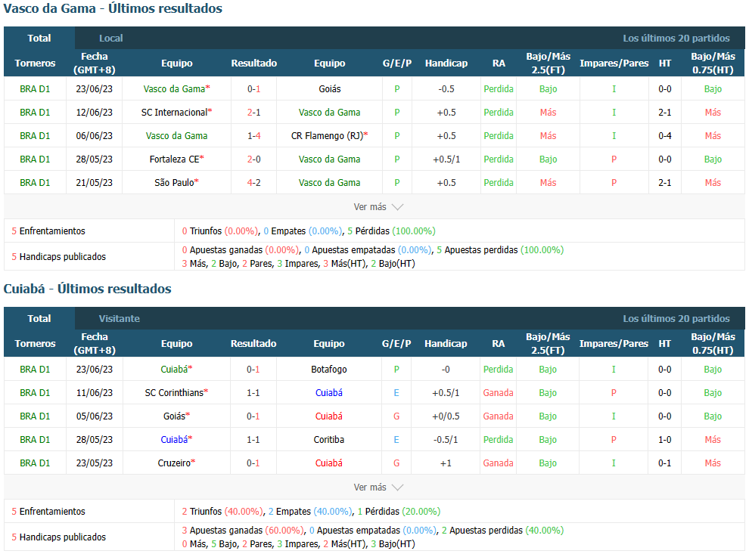Open blue Cuiabá link in the Corinthians row
Screen dimensions: 749x554
tap(328, 393)
